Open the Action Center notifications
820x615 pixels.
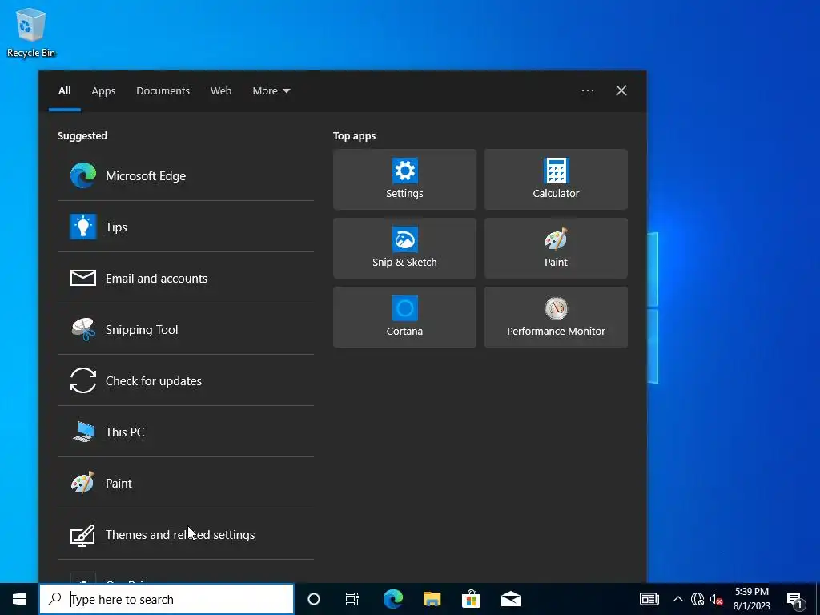point(794,599)
